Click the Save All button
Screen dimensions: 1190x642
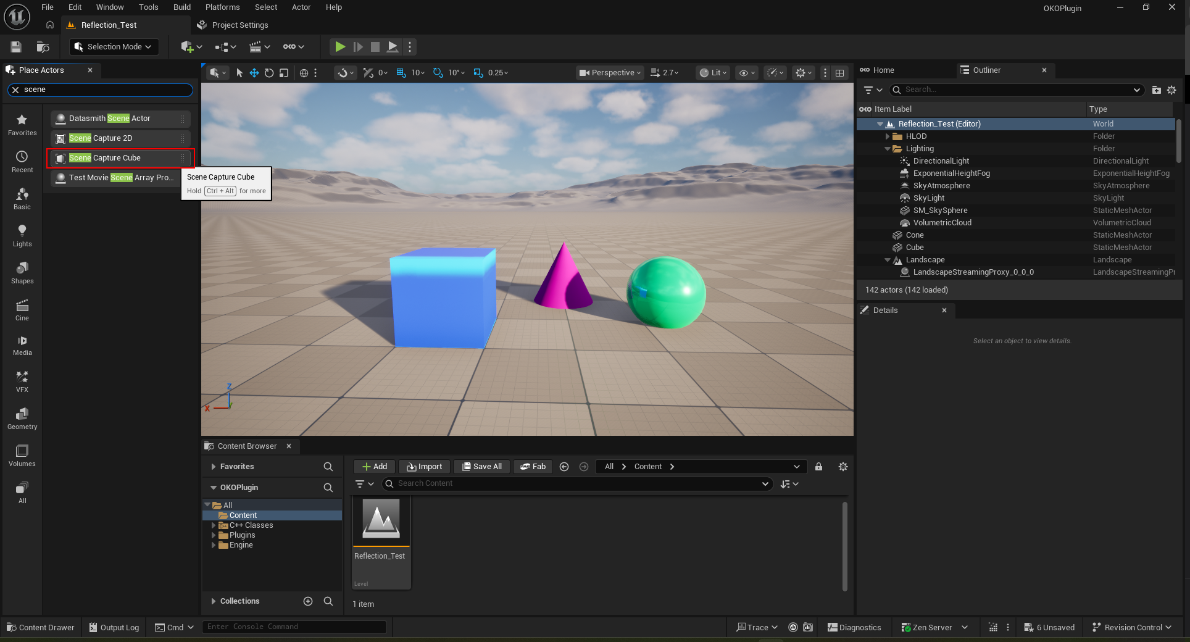point(482,467)
